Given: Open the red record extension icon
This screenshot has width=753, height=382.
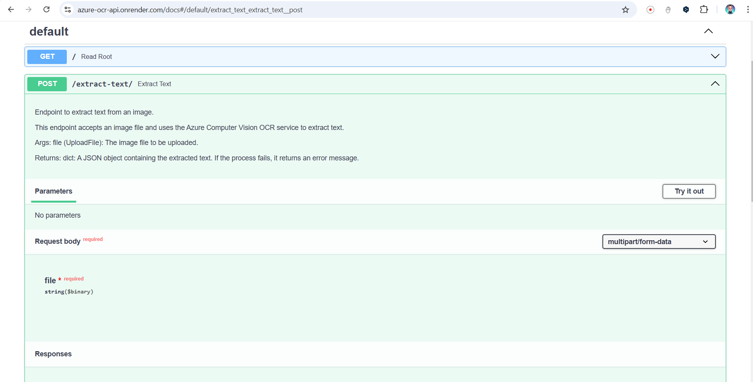Looking at the screenshot, I should pos(650,10).
